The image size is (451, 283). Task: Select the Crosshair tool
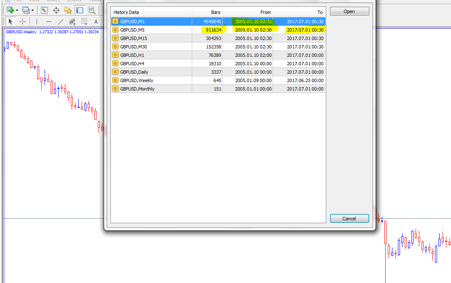(x=23, y=21)
